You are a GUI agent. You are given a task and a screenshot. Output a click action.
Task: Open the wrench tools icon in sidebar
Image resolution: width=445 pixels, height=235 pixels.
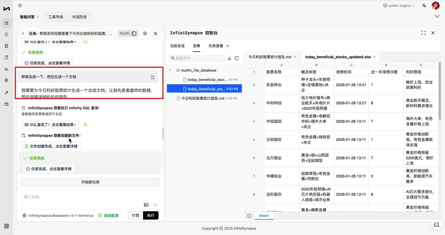click(6, 93)
